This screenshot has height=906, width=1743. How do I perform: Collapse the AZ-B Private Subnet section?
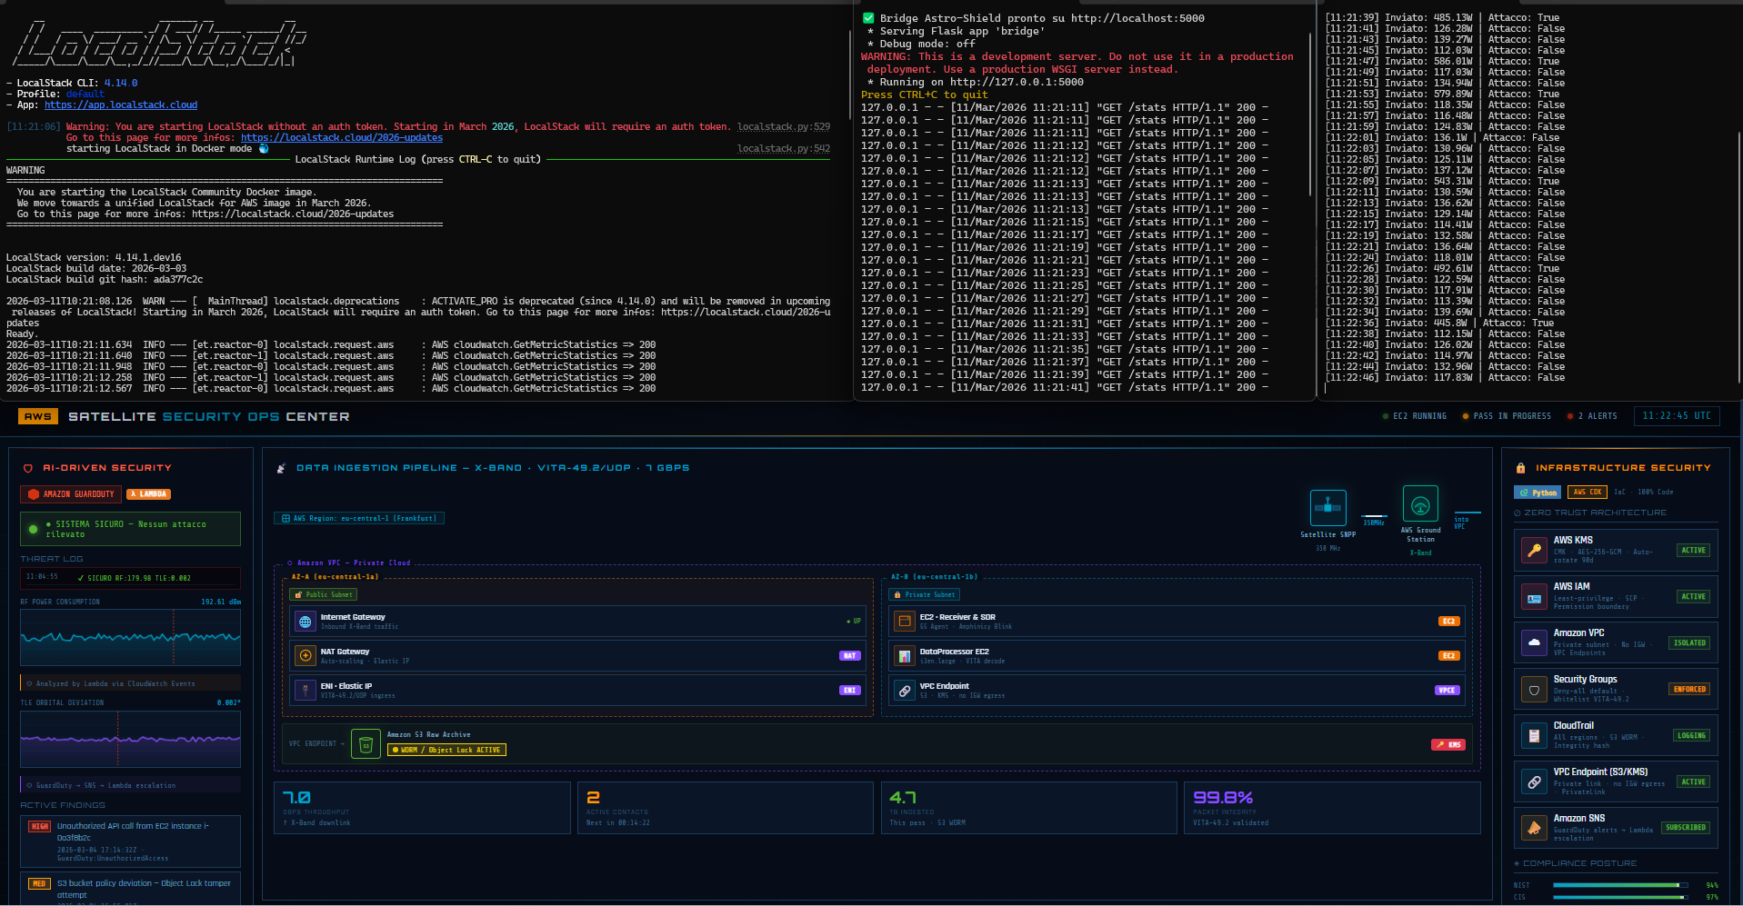click(924, 594)
